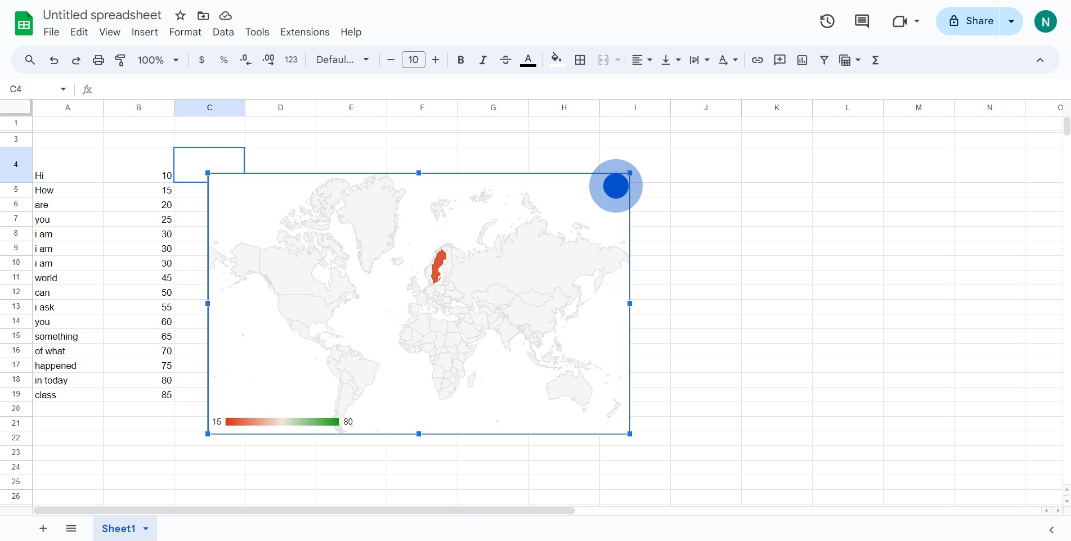Select the Sheet1 tab
1071x541 pixels.
(125, 528)
